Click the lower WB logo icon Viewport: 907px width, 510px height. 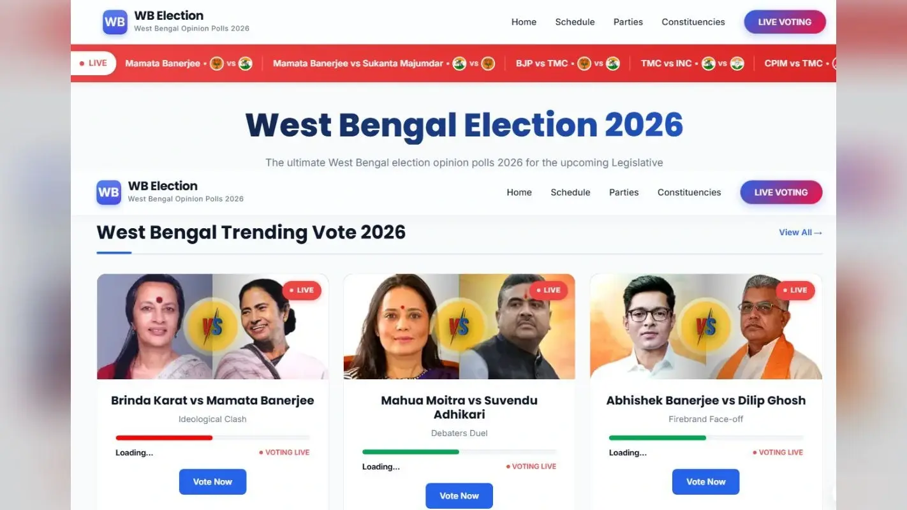tap(108, 192)
